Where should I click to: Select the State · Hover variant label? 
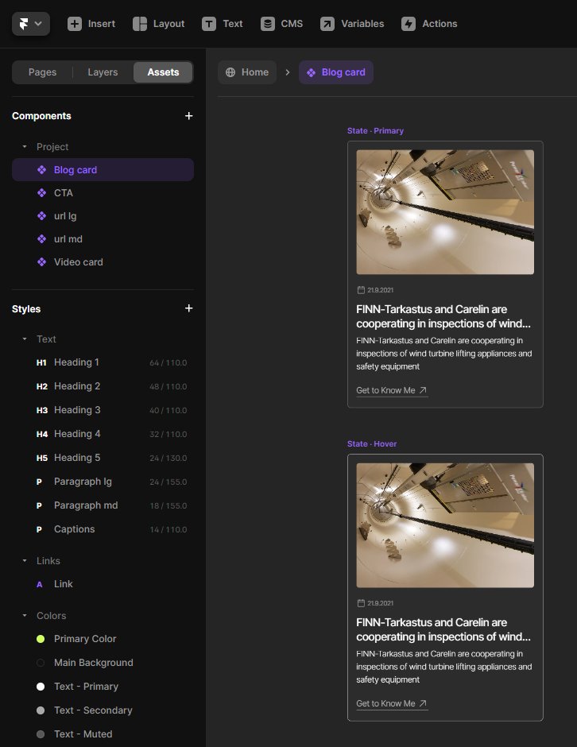372,444
